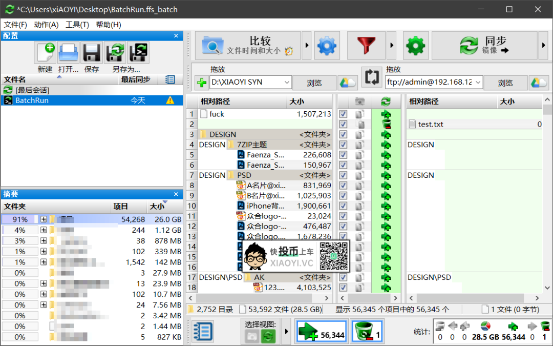Select cloud storage for the right FTP folder
553x346 pixels.
539,83
